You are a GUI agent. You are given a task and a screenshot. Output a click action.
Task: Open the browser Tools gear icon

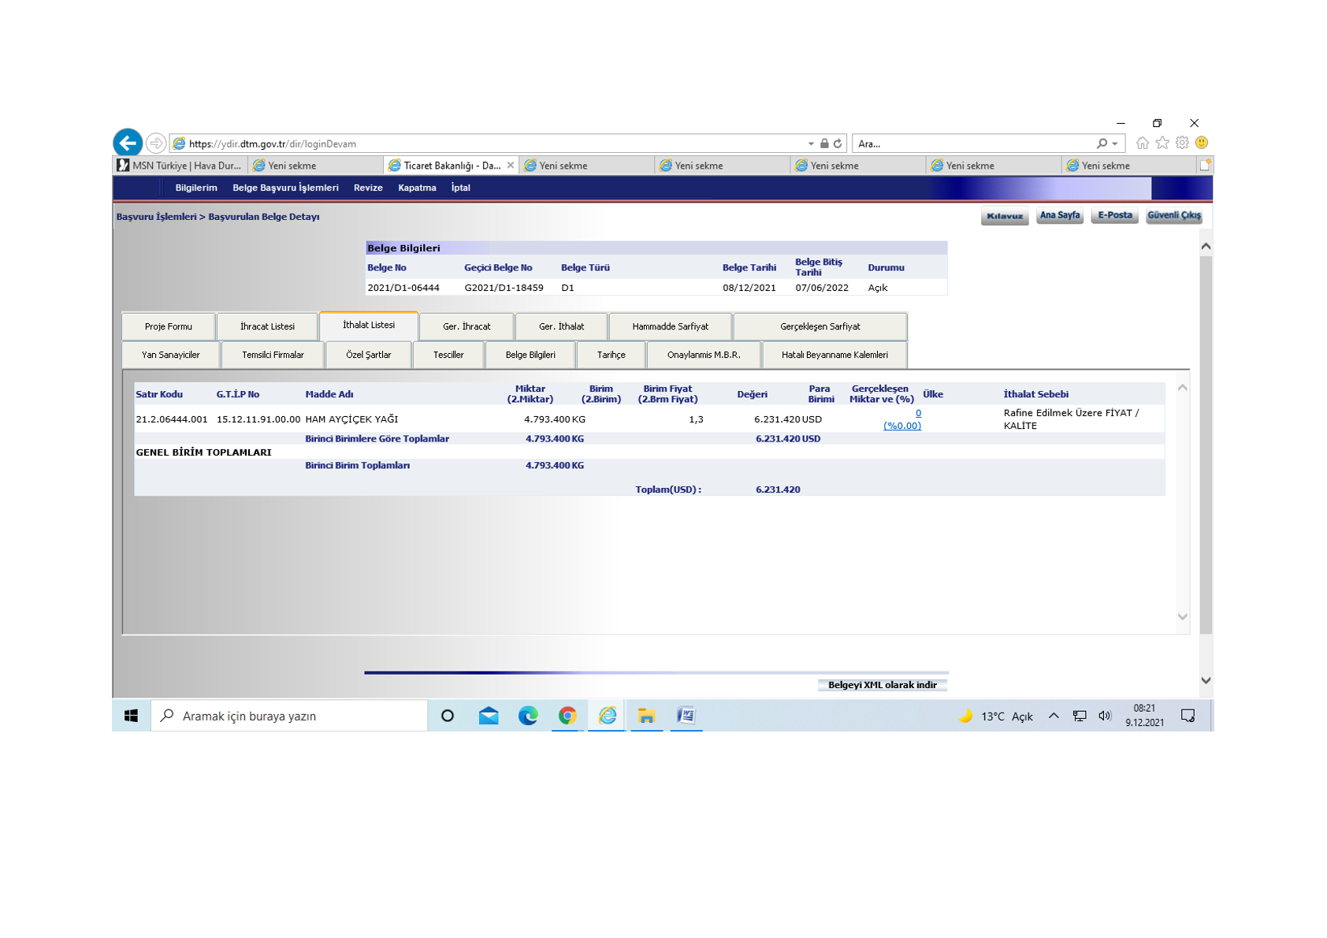[x=1182, y=143]
